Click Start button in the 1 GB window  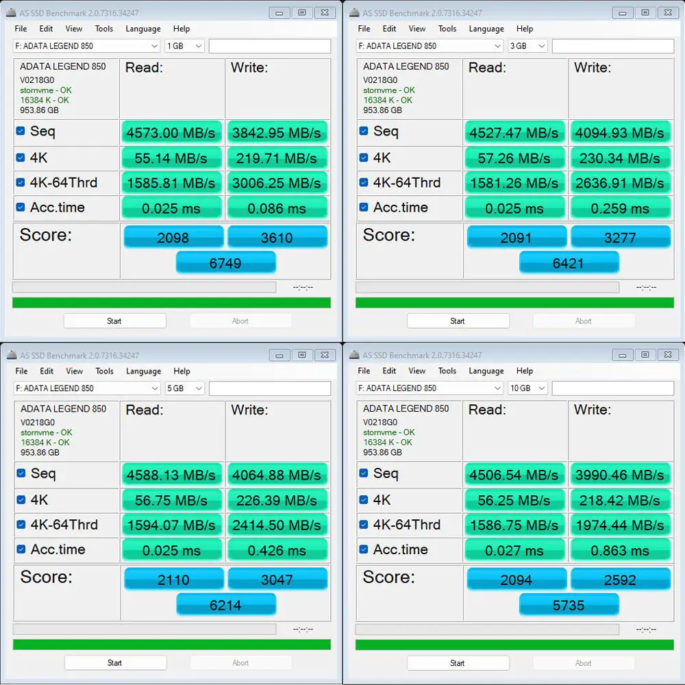point(114,321)
